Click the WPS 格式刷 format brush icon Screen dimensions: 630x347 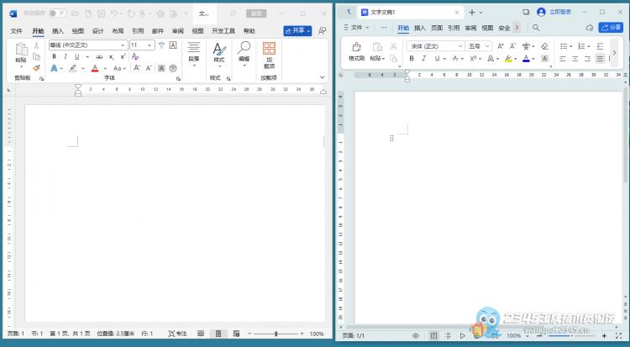pyautogui.click(x=356, y=50)
